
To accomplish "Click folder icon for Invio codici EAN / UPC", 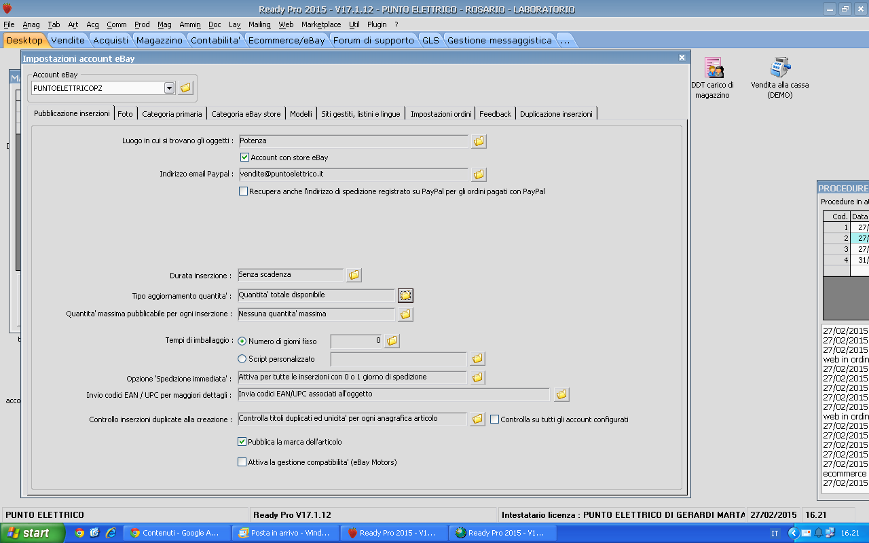I will [561, 394].
